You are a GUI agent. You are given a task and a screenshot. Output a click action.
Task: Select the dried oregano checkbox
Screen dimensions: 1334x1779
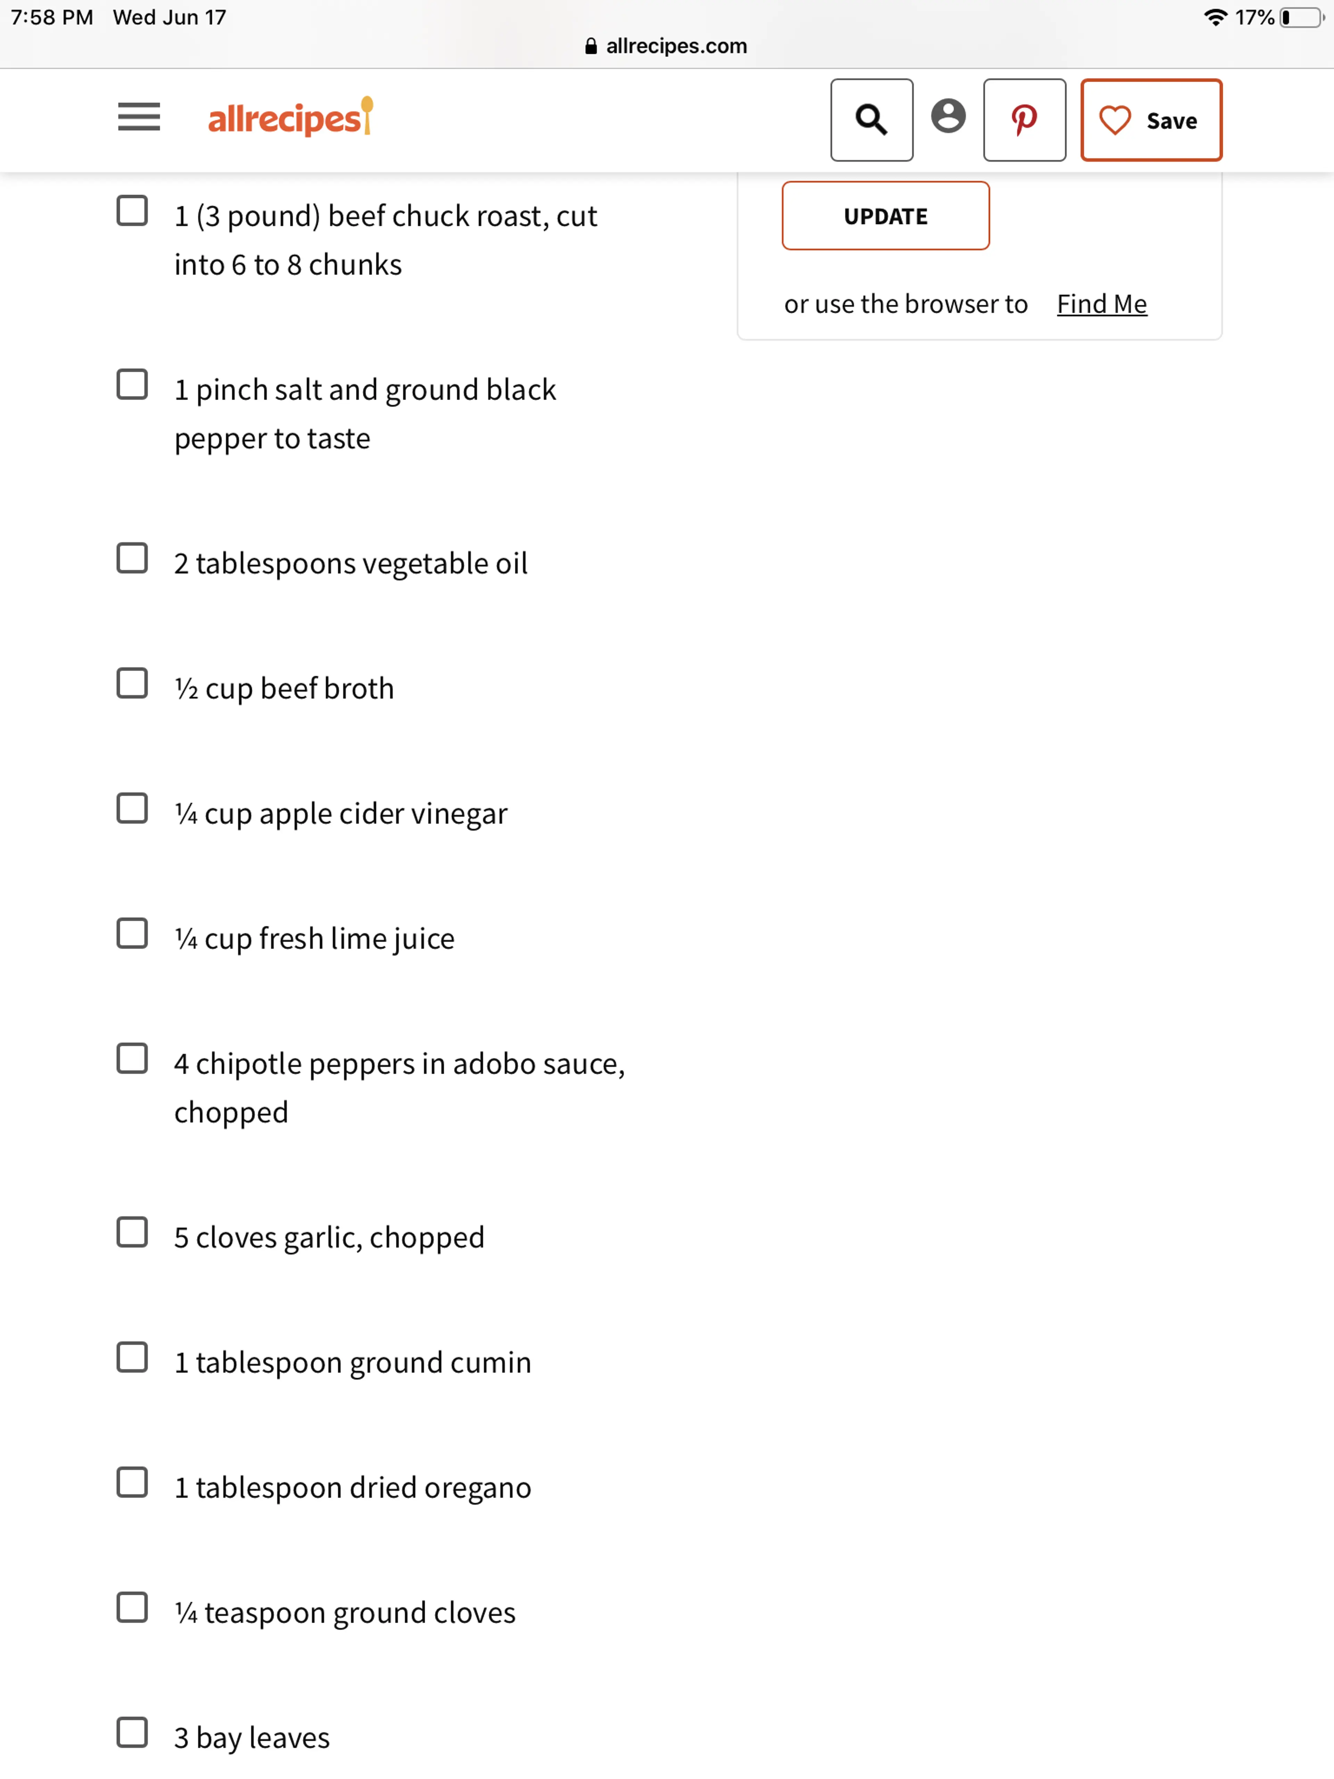coord(132,1482)
